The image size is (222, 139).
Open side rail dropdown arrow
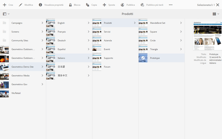9,14
